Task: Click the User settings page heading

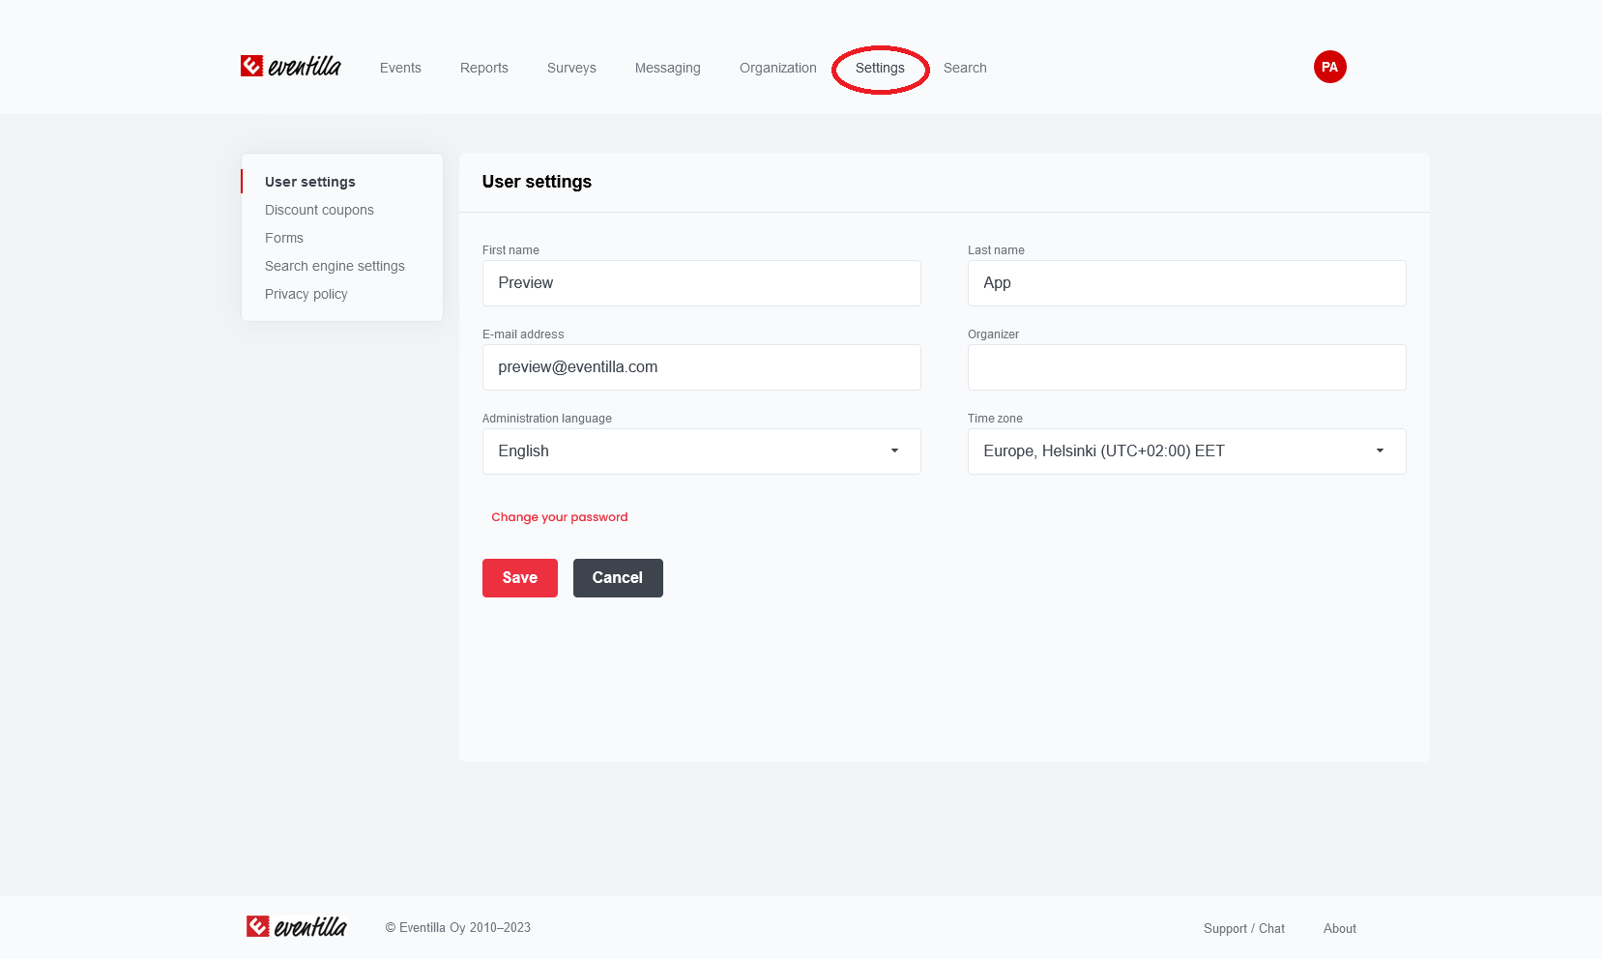Action: [x=537, y=182]
